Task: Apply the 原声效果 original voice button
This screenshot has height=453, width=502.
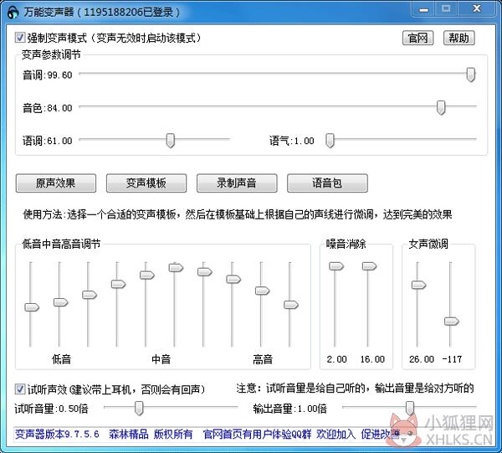Action: tap(56, 183)
